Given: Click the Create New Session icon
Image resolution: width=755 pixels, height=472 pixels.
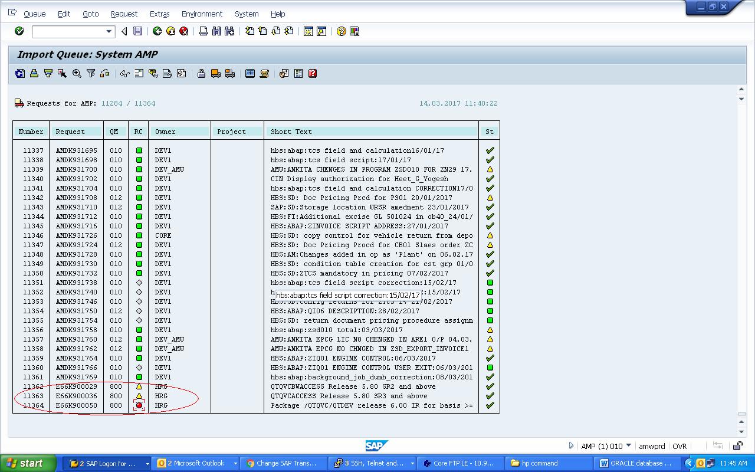Looking at the screenshot, I should (x=308, y=31).
